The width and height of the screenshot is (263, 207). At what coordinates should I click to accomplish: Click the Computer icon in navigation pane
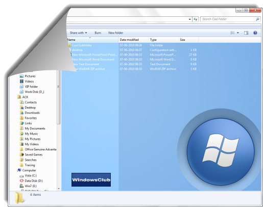(19, 170)
